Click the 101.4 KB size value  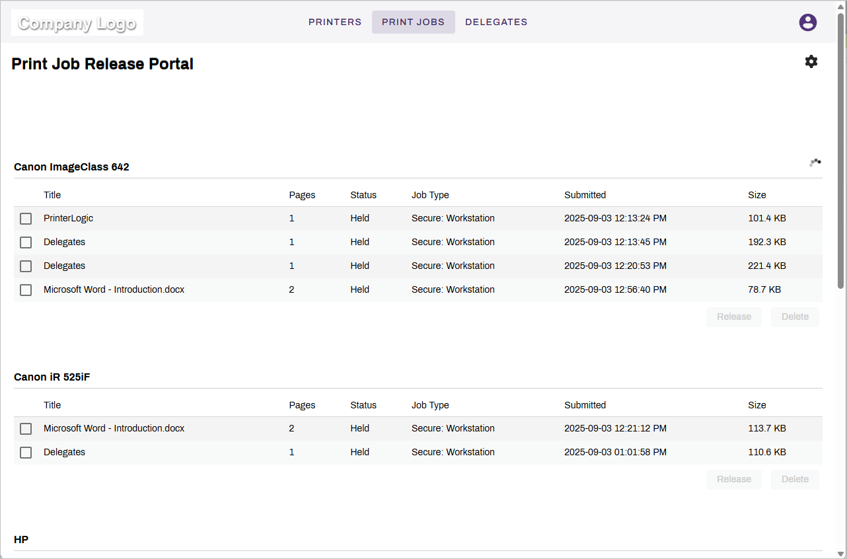[x=767, y=218]
